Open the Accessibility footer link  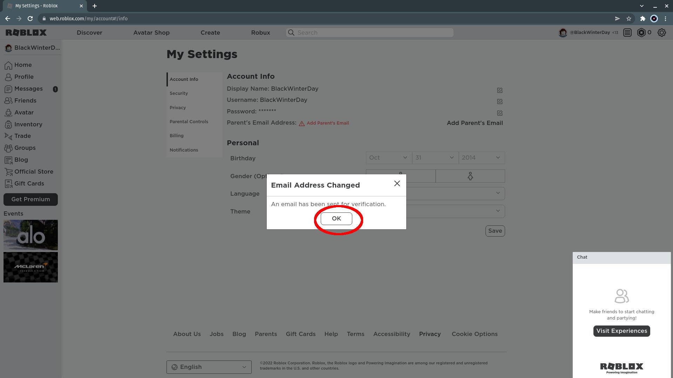point(392,334)
